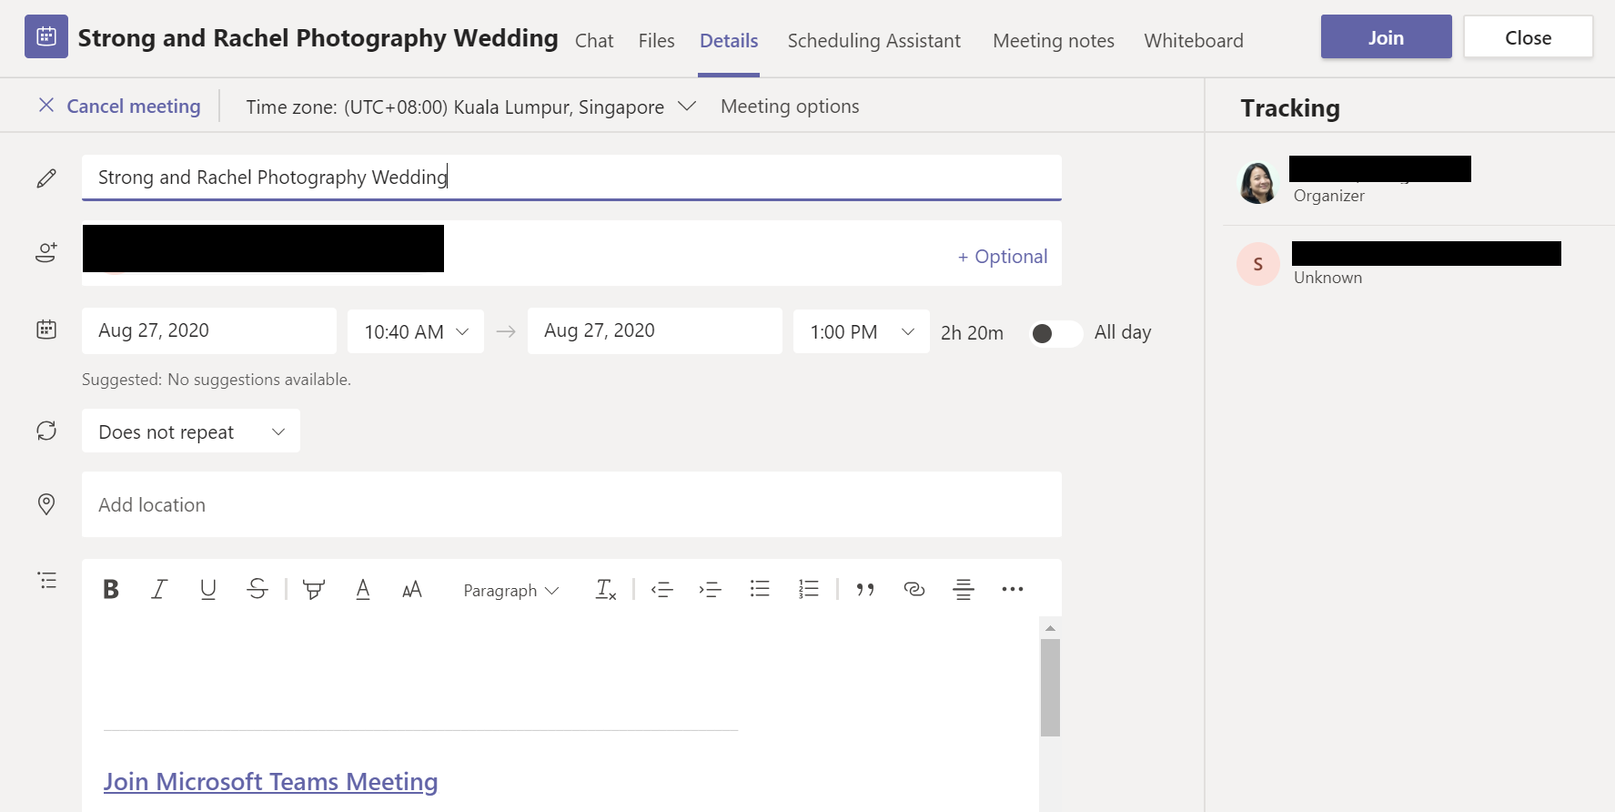This screenshot has height=812, width=1615.
Task: Open the font color picker
Action: pyautogui.click(x=363, y=590)
